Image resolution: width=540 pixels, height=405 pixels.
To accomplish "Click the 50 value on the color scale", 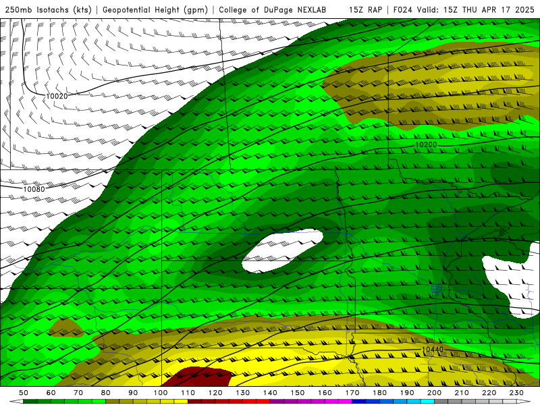I will click(x=24, y=393).
